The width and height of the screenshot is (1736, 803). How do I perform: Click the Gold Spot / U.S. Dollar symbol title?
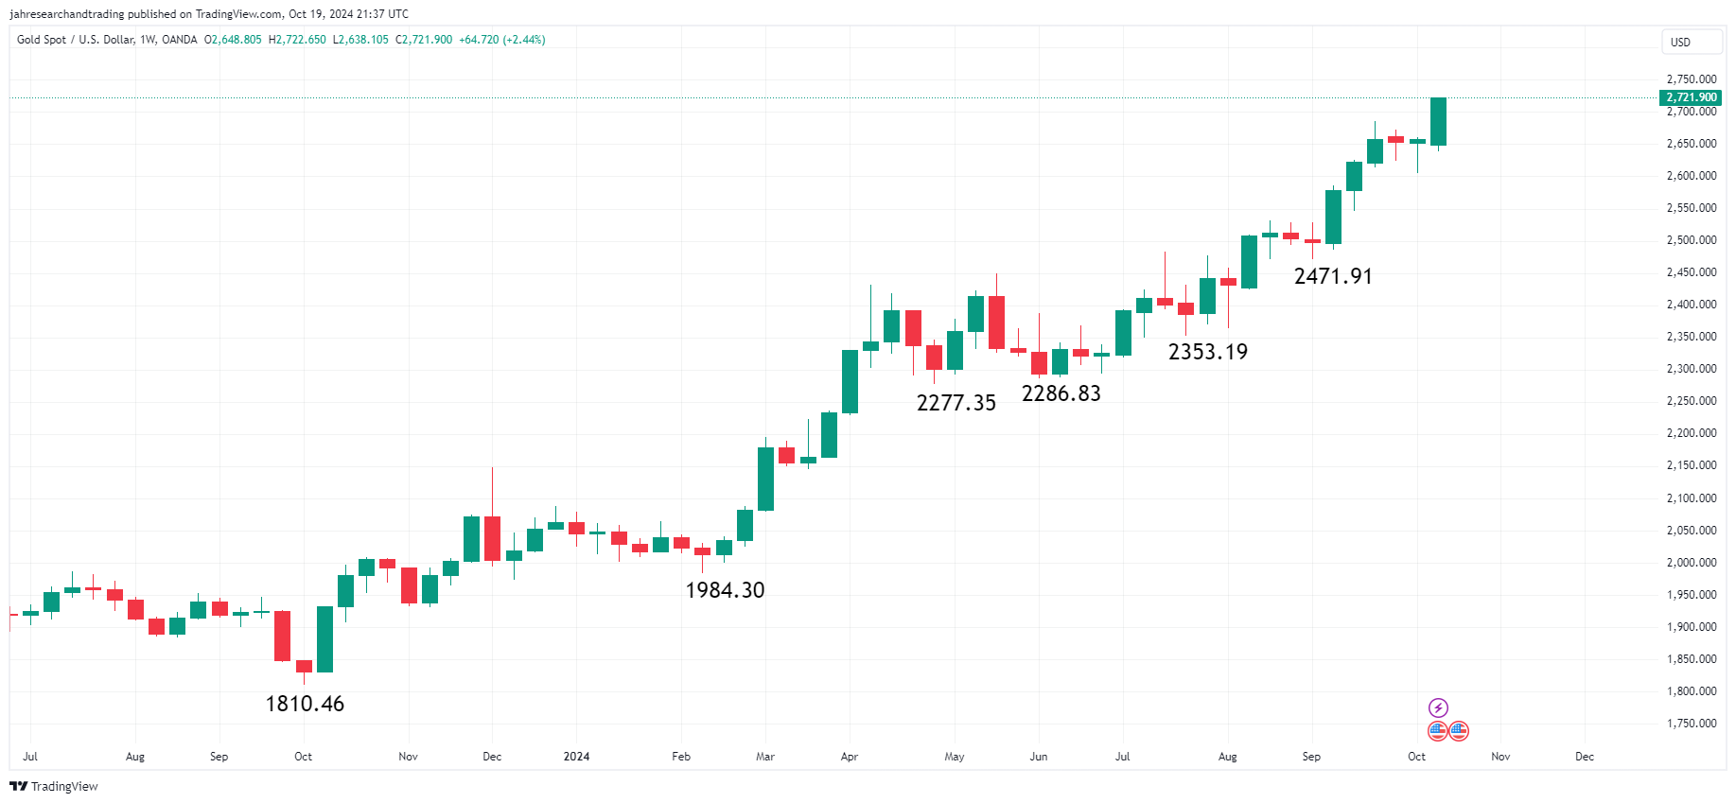(x=76, y=40)
